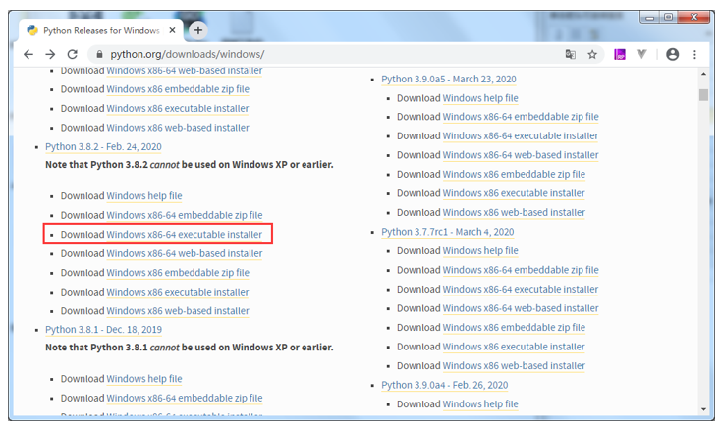Download Python 3.8.2 Windows help file
The image size is (721, 430).
(x=144, y=196)
